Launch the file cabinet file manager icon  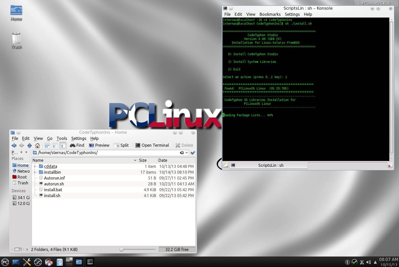coord(60,262)
